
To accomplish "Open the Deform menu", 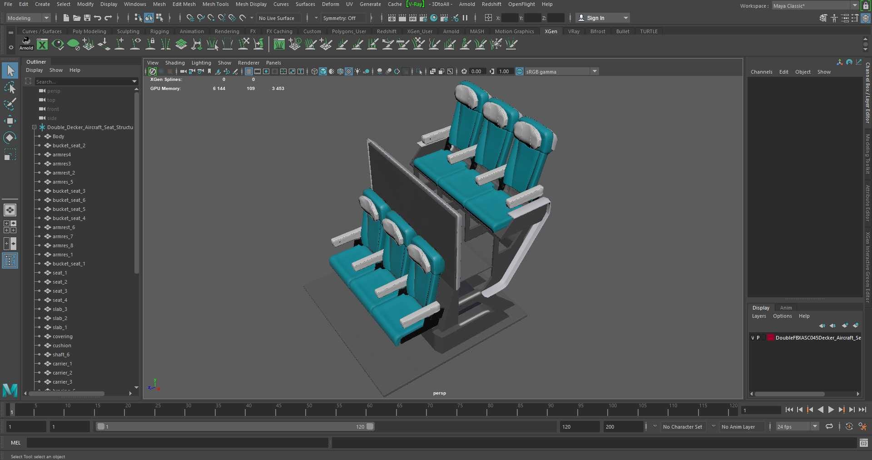I will [x=330, y=4].
